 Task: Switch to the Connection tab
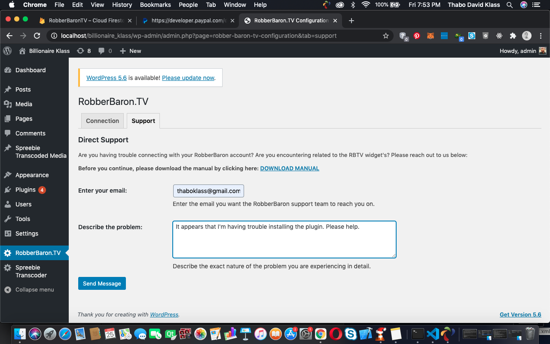point(102,121)
